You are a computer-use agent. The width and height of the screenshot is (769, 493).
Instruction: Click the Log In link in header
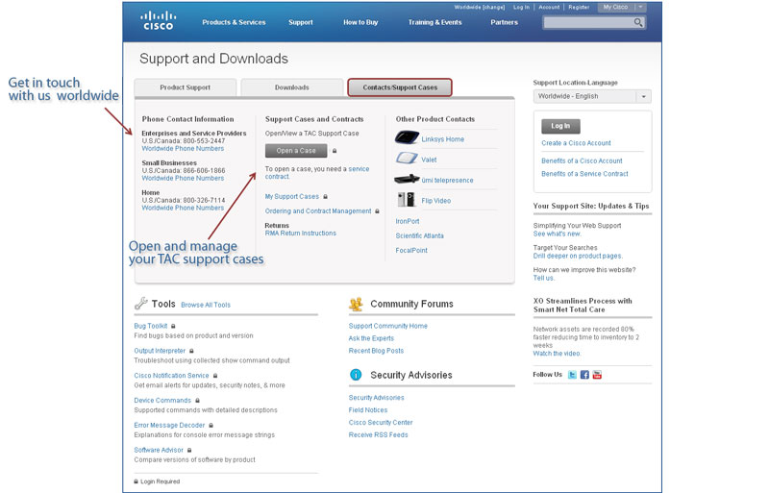click(521, 7)
